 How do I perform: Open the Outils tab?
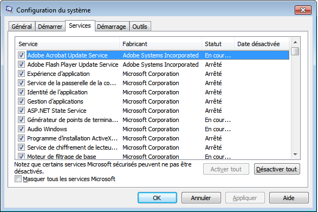click(x=140, y=27)
